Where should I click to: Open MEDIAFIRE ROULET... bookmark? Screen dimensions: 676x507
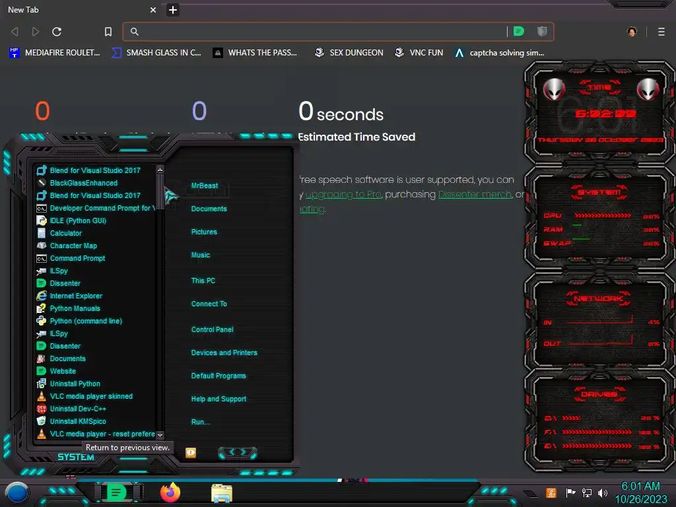[x=54, y=53]
